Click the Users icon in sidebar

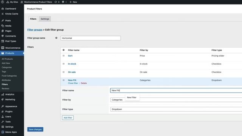pyautogui.click(x=3, y=117)
